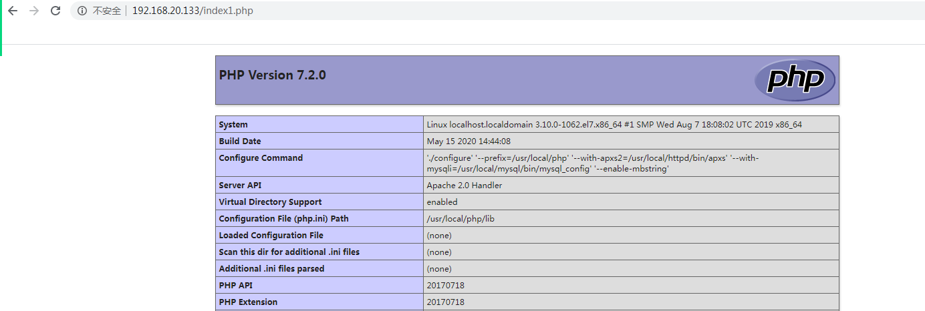
Task: Click the './configure' command value text
Action: (x=593, y=164)
